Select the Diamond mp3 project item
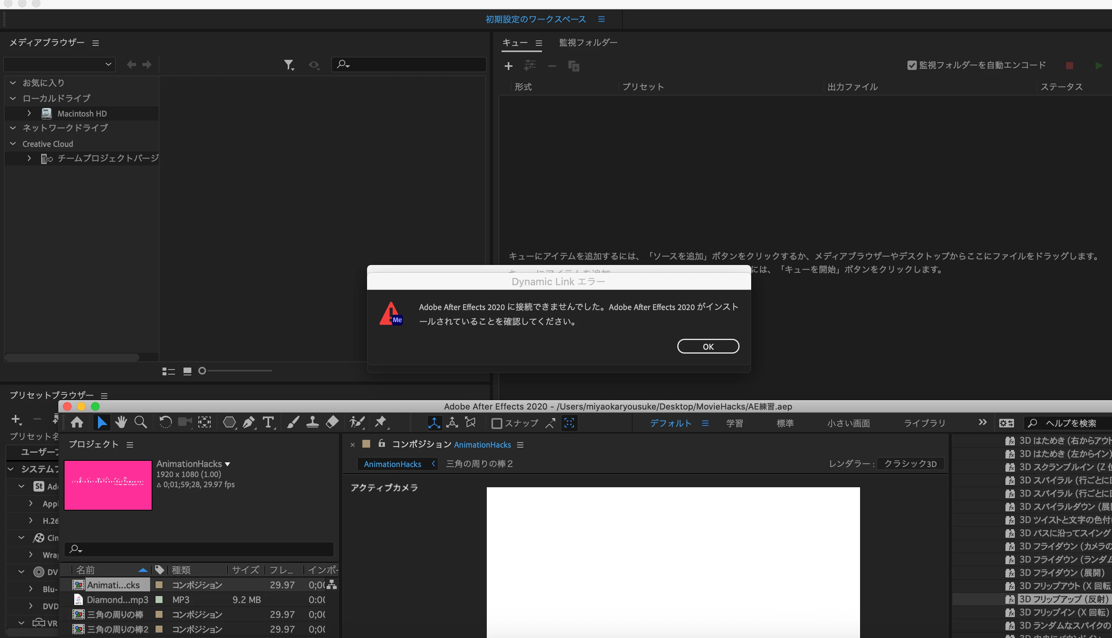The width and height of the screenshot is (1112, 638). point(117,600)
